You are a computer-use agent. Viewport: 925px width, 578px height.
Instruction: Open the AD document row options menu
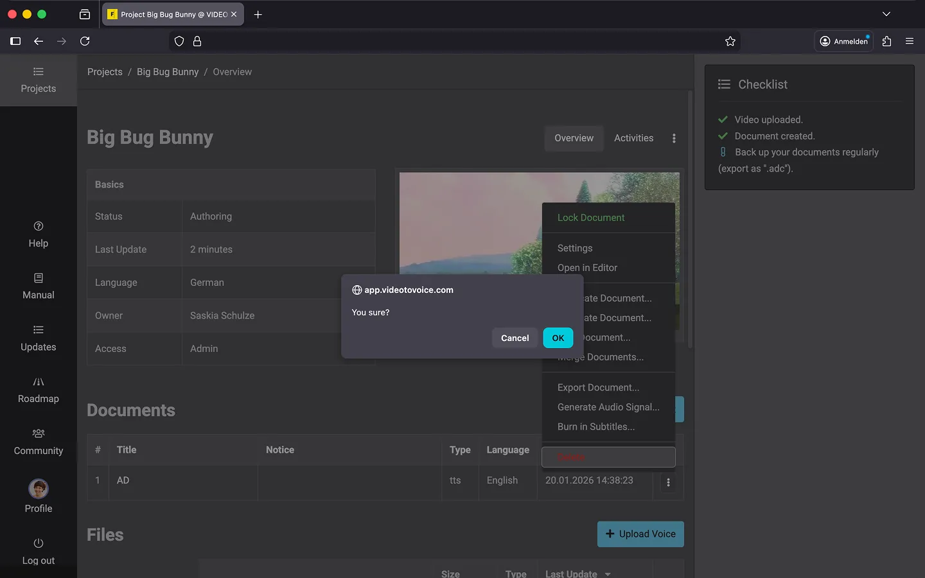pyautogui.click(x=668, y=482)
